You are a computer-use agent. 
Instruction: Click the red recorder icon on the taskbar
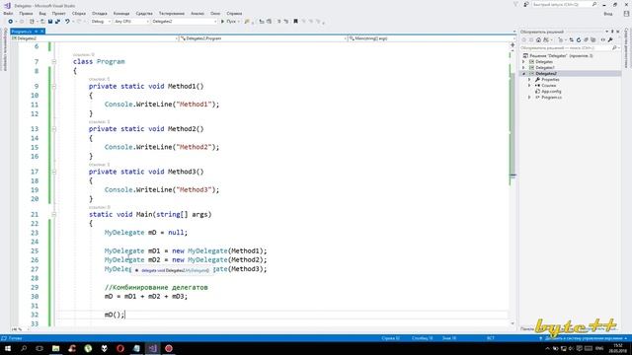click(x=169, y=348)
